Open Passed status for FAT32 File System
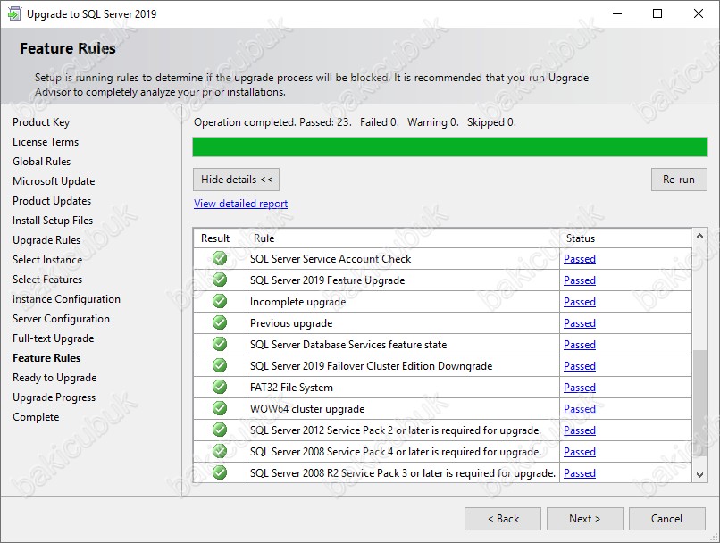Image resolution: width=720 pixels, height=543 pixels. [x=580, y=388]
